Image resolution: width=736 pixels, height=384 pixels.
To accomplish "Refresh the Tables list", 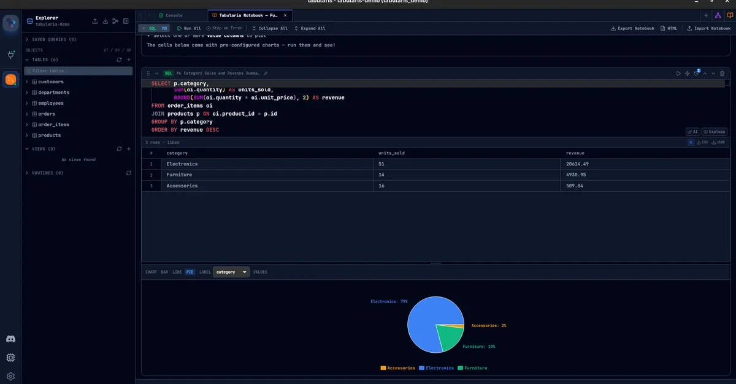I will 119,60.
